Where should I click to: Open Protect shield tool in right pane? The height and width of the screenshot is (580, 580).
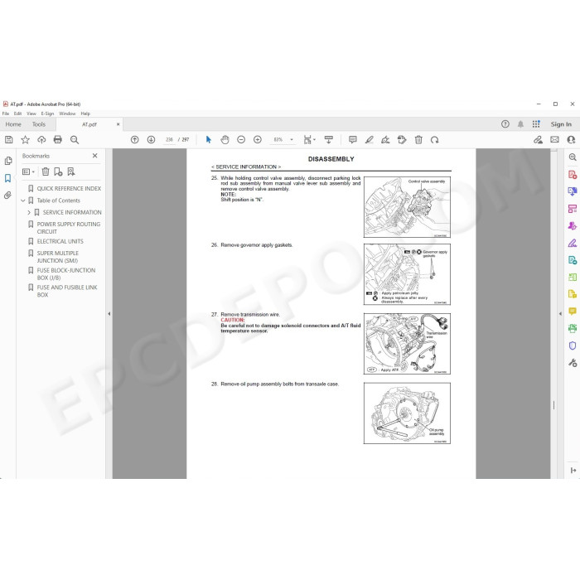click(573, 346)
